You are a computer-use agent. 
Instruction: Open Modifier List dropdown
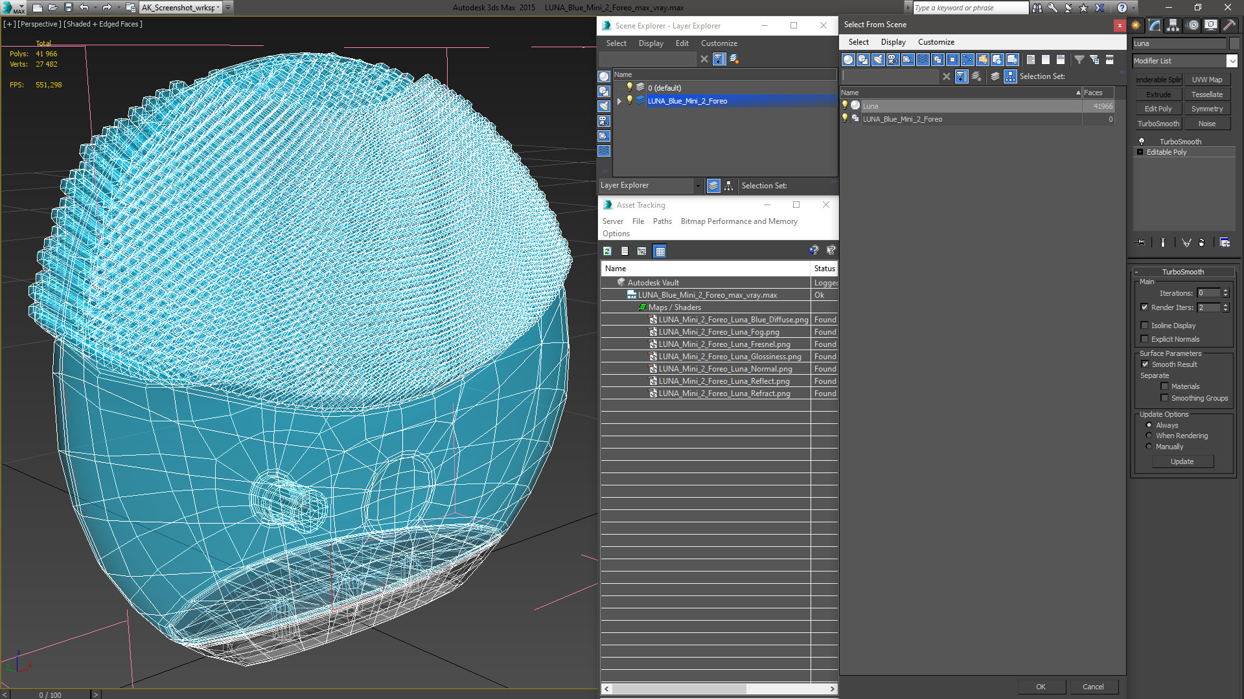(1231, 61)
